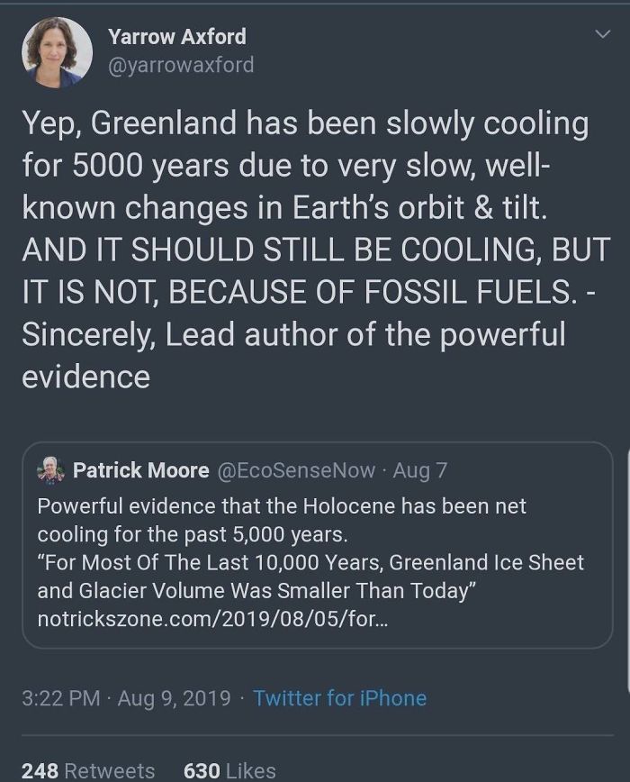Open Patrick Moore's profile name
This screenshot has width=630, height=782.
(140, 469)
